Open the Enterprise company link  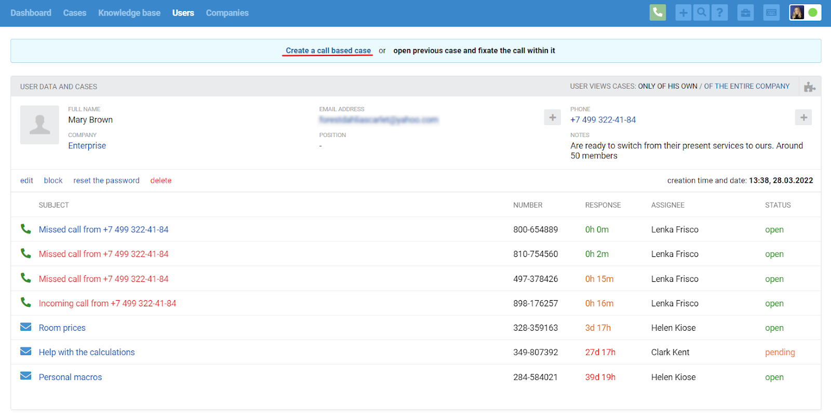[87, 146]
